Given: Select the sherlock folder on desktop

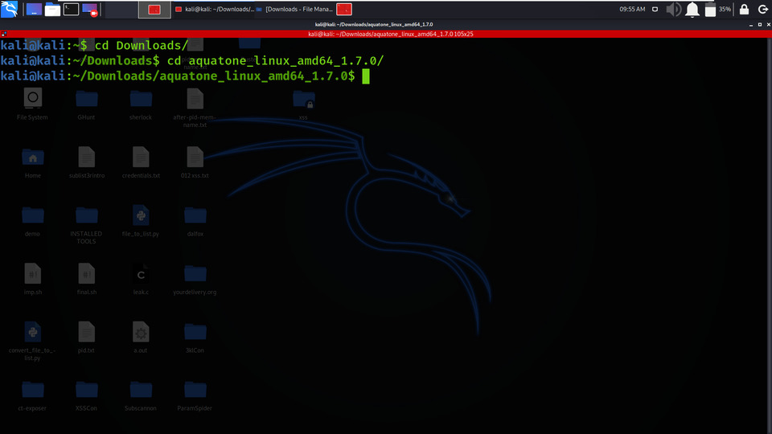Looking at the screenshot, I should pyautogui.click(x=141, y=104).
